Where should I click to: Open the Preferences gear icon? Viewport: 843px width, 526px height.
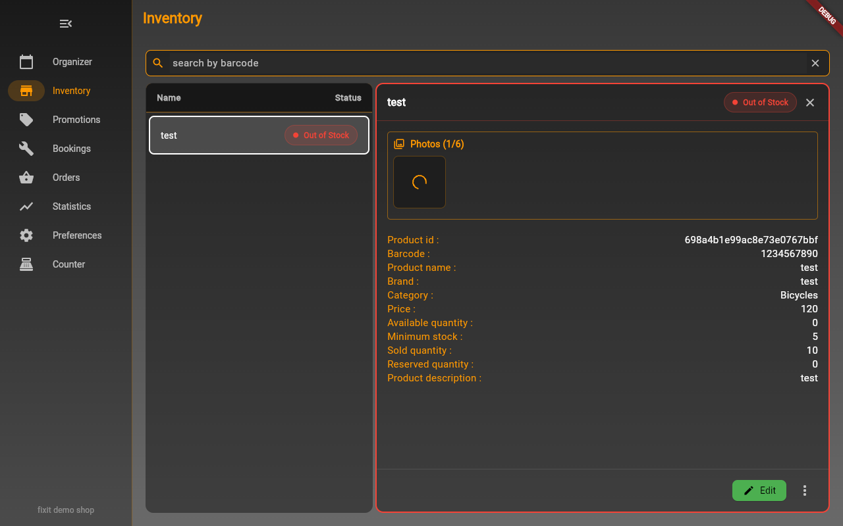26,235
